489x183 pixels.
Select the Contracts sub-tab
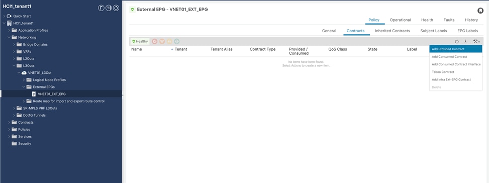pyautogui.click(x=355, y=31)
